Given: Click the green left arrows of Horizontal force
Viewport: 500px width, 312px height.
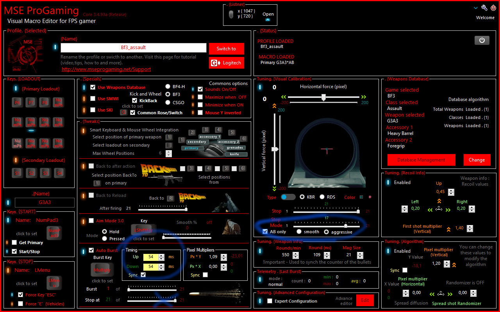Looking at the screenshot, I should click(283, 97).
